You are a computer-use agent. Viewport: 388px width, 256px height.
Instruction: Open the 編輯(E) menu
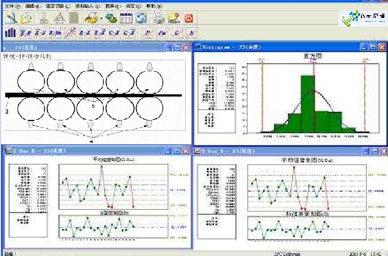(34, 6)
